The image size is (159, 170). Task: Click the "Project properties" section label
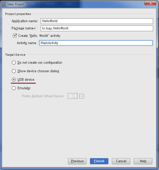click(18, 14)
